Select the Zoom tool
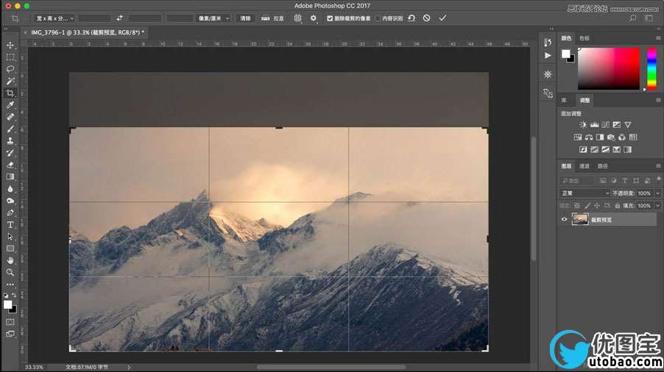 pos(10,272)
